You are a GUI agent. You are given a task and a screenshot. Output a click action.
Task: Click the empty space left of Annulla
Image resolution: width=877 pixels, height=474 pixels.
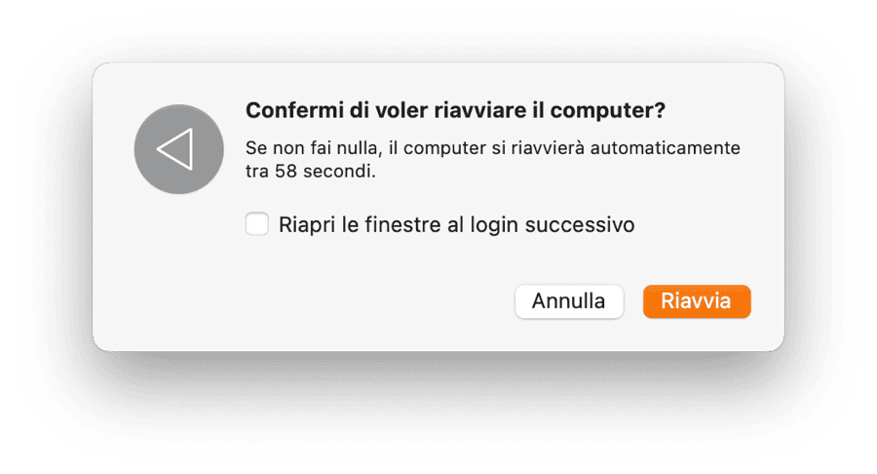tap(390, 301)
